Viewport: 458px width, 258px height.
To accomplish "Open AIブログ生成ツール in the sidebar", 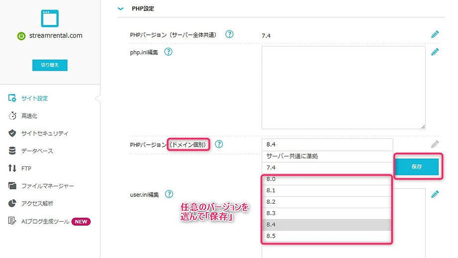I will [x=45, y=222].
